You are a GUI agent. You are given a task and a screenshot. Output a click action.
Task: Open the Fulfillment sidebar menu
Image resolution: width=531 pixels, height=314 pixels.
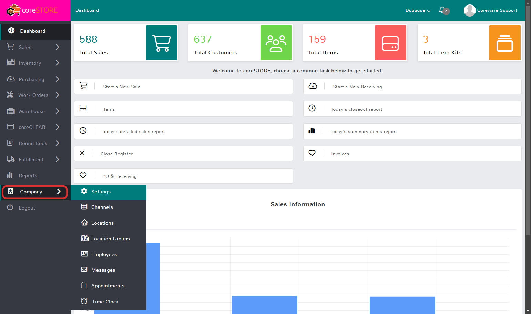click(x=35, y=160)
